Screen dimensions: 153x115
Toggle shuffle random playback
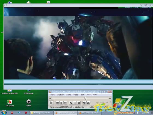coord(88,103)
